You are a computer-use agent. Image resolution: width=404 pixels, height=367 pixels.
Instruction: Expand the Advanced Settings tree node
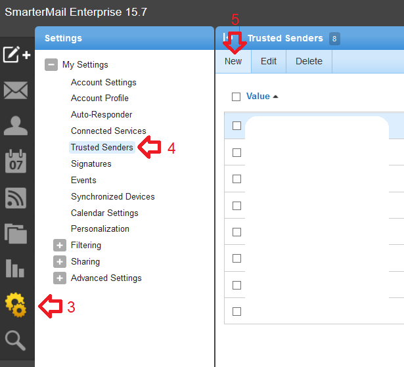coord(60,278)
